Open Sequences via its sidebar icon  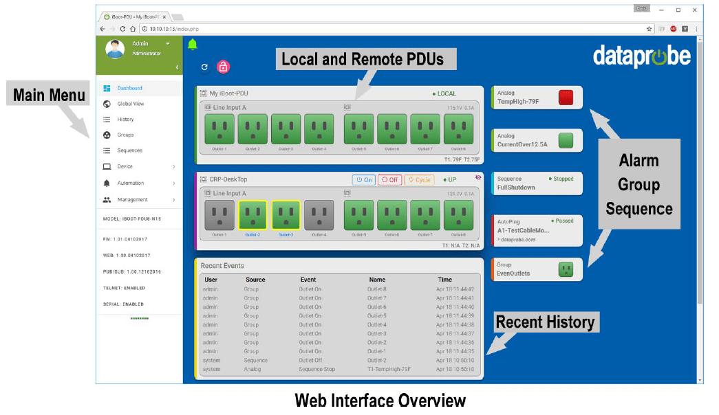(107, 150)
